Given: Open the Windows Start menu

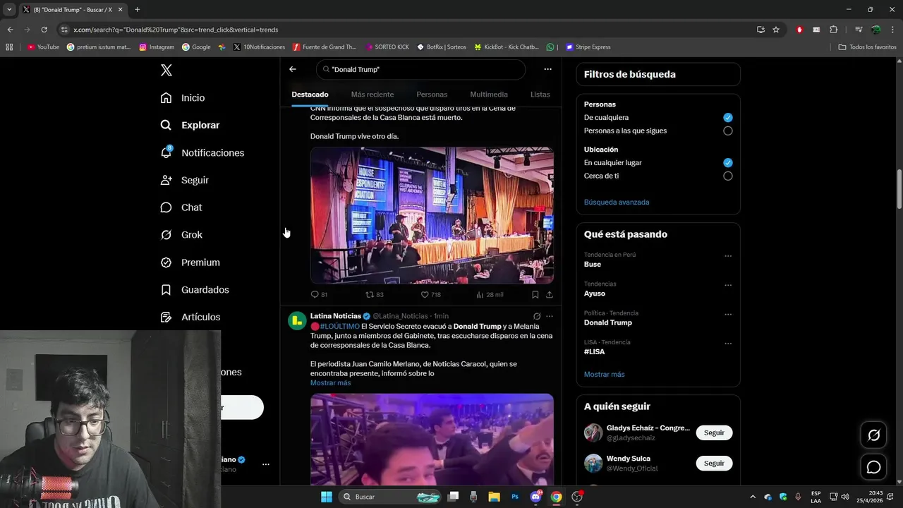Looking at the screenshot, I should point(327,497).
